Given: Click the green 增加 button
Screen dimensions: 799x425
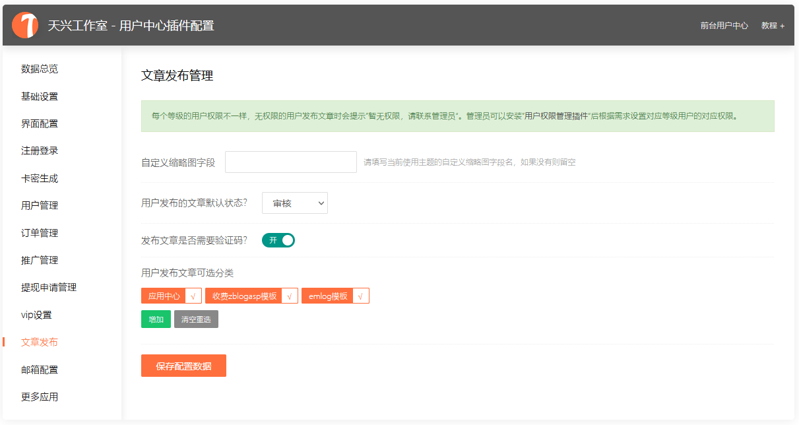Looking at the screenshot, I should tap(156, 319).
